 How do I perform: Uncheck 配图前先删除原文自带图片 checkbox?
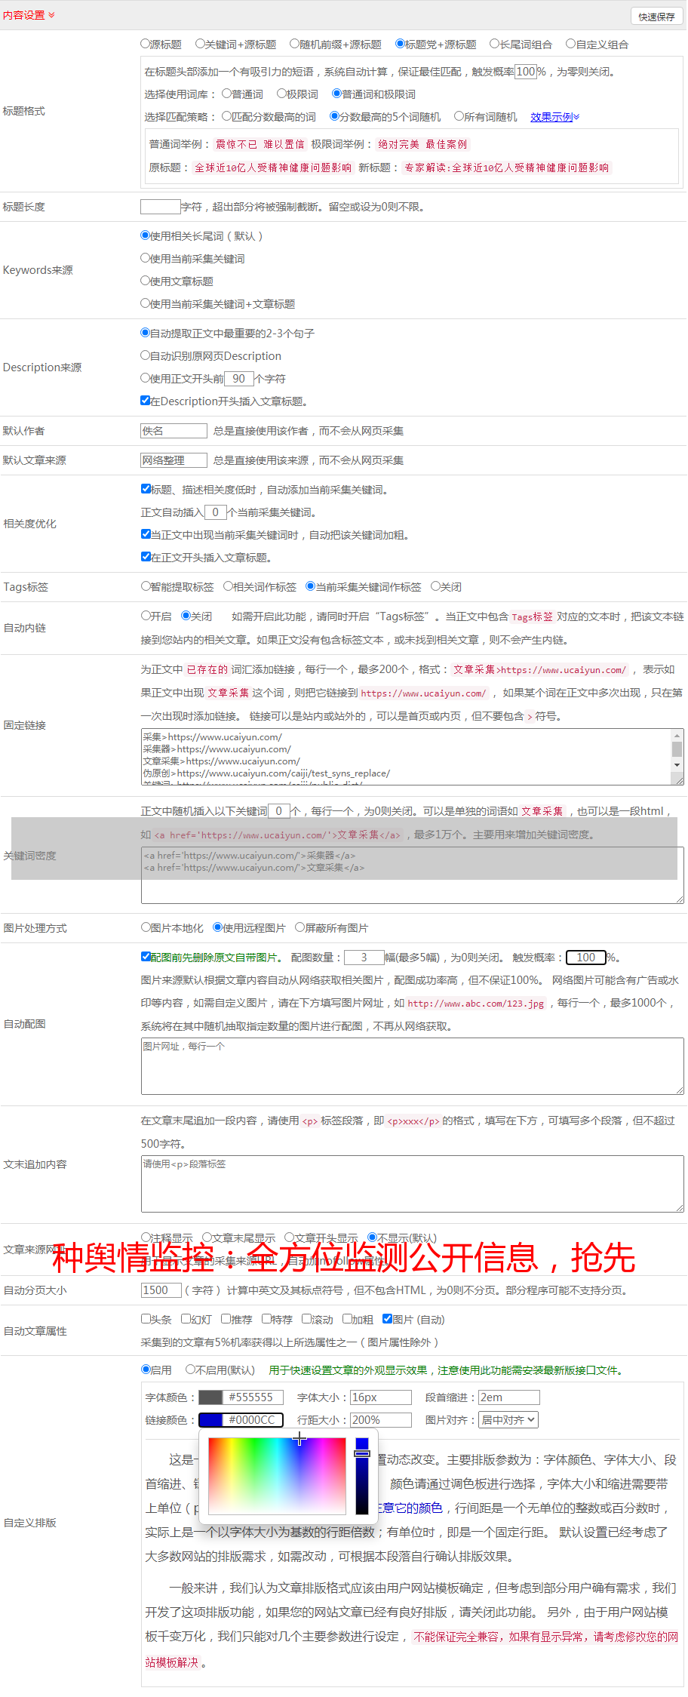pos(146,957)
